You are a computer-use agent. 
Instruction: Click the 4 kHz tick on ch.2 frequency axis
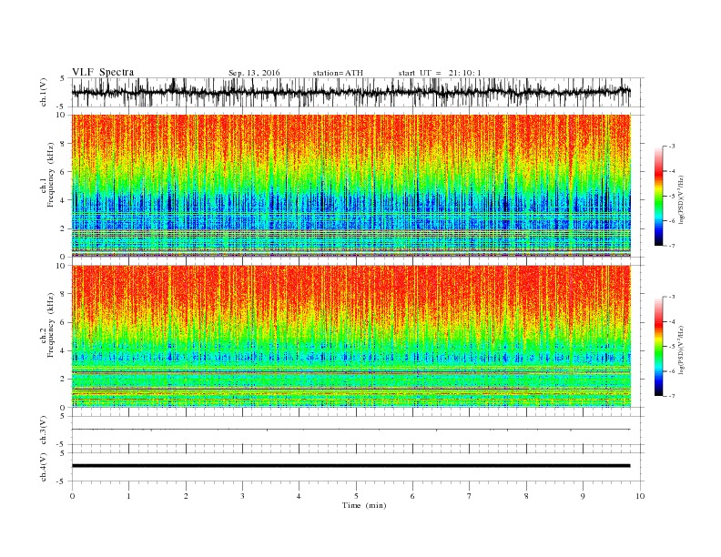point(65,350)
